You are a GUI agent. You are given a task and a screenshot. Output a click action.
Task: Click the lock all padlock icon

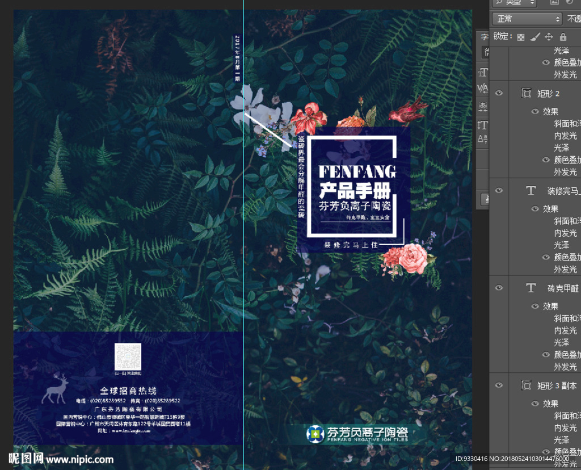point(563,37)
